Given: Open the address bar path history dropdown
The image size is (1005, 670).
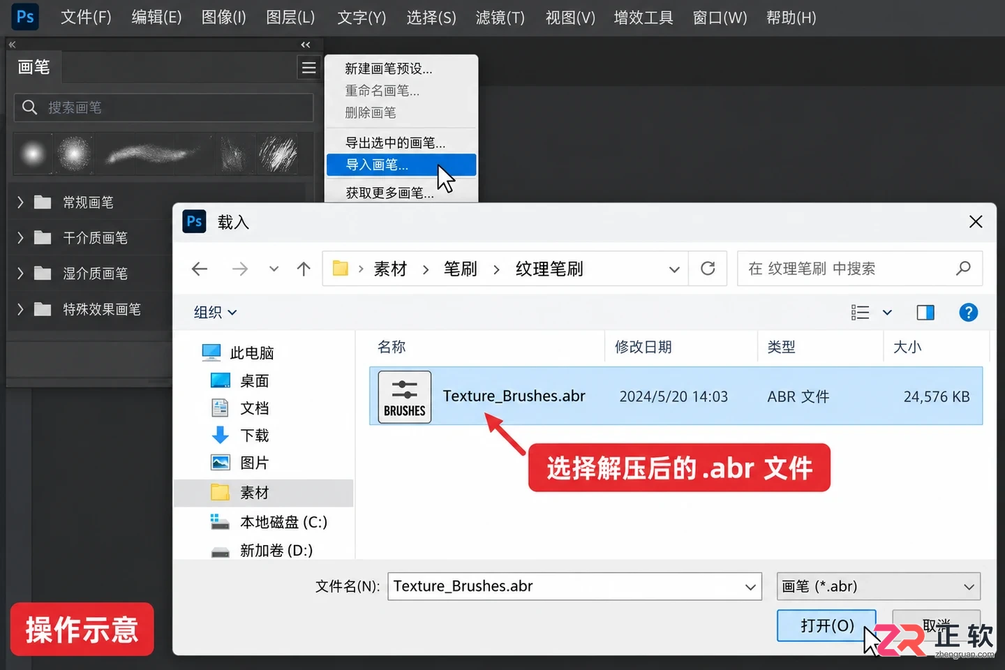Looking at the screenshot, I should tap(674, 269).
